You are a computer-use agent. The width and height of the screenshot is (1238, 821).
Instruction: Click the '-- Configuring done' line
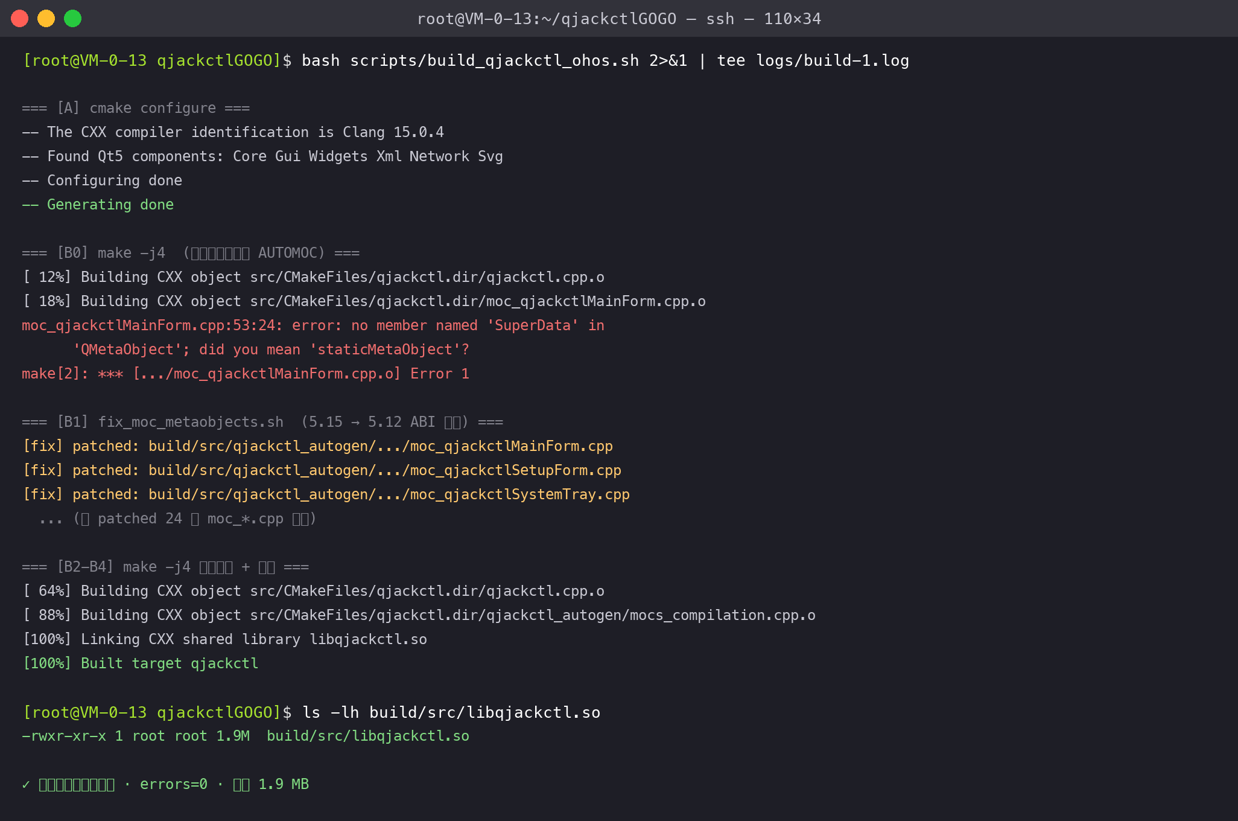coord(102,180)
